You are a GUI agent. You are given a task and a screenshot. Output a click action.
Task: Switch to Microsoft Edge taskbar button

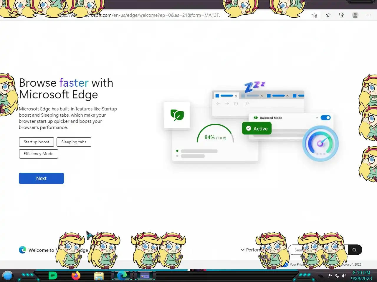coord(122,276)
